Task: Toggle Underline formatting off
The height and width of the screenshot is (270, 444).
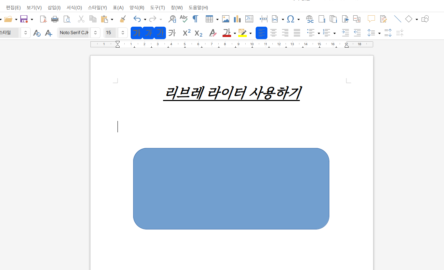Action: 160,33
